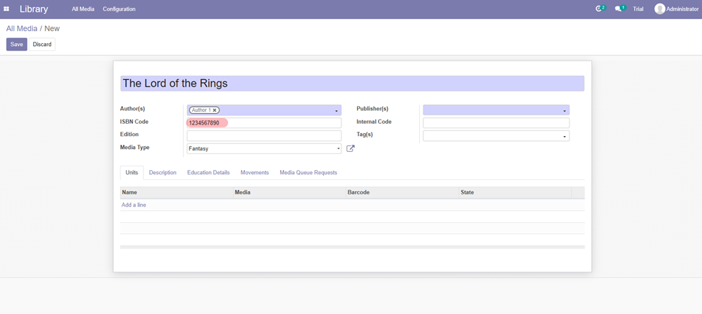Open the Configuration menu
Viewport: 702px width, 314px height.
[119, 9]
